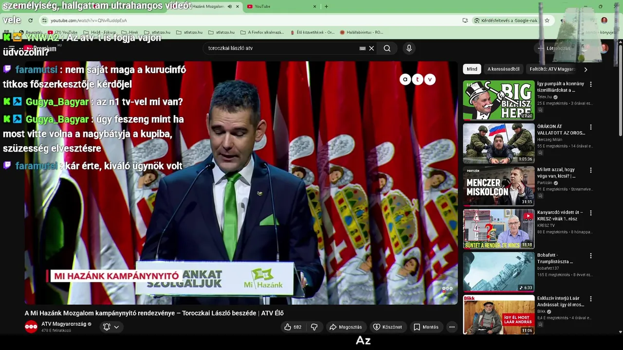
Task: Save the video with Mentés
Action: (x=426, y=327)
